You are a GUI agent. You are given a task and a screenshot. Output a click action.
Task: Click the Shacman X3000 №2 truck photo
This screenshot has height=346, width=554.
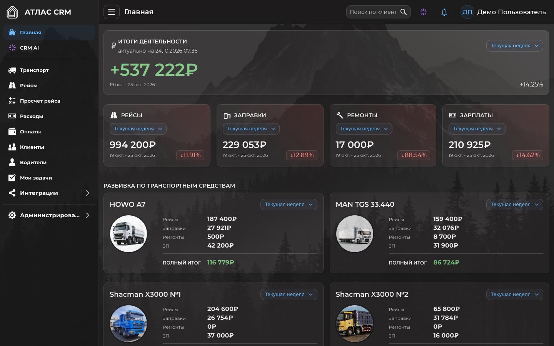pos(354,324)
